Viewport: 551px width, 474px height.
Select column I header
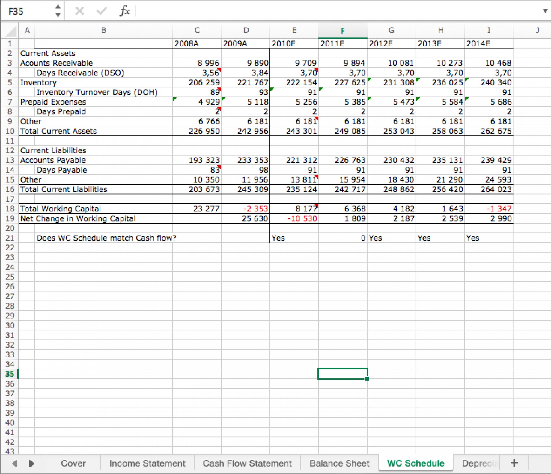coord(489,30)
